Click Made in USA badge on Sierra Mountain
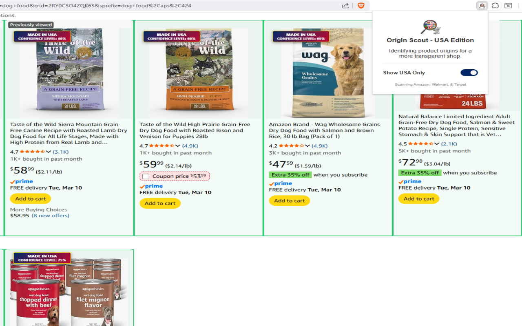 (x=42, y=37)
